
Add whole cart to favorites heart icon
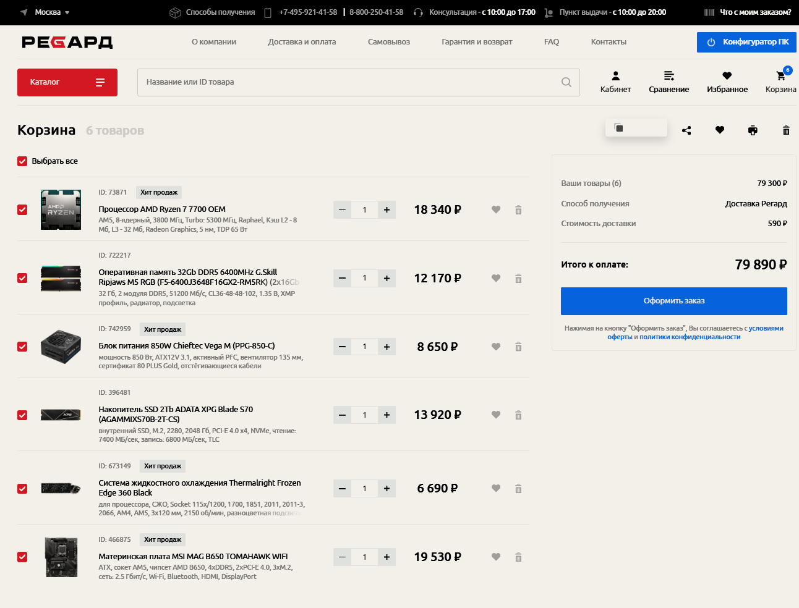[x=720, y=130]
